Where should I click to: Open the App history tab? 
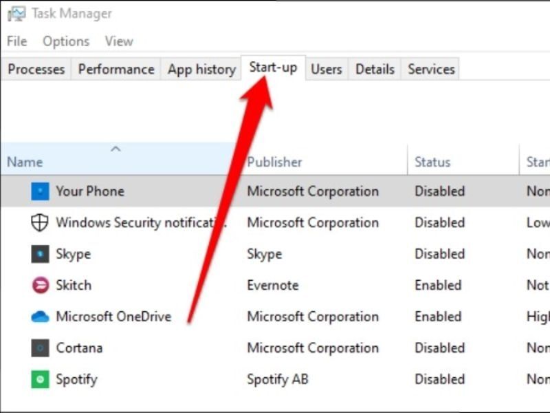200,69
